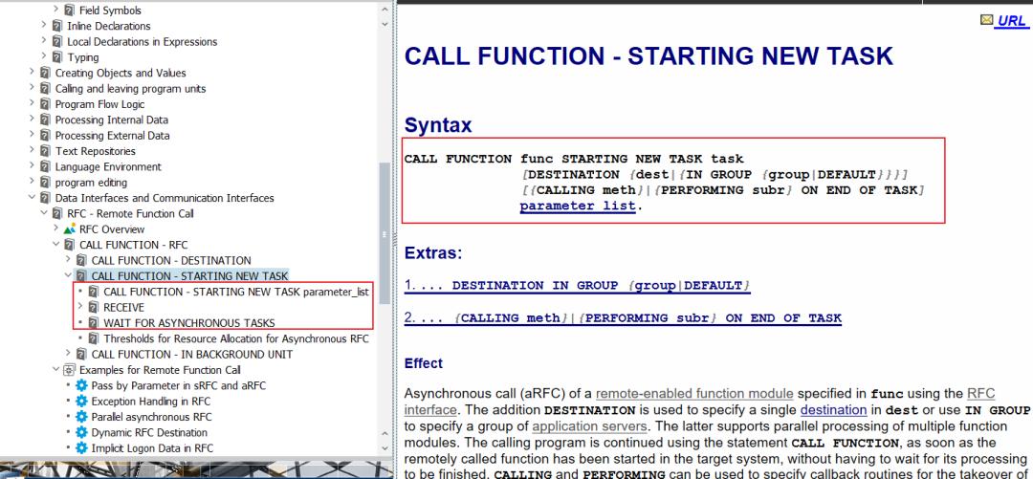
Task: Click the CALL FUNCTION - RFC document icon
Action: 70,245
